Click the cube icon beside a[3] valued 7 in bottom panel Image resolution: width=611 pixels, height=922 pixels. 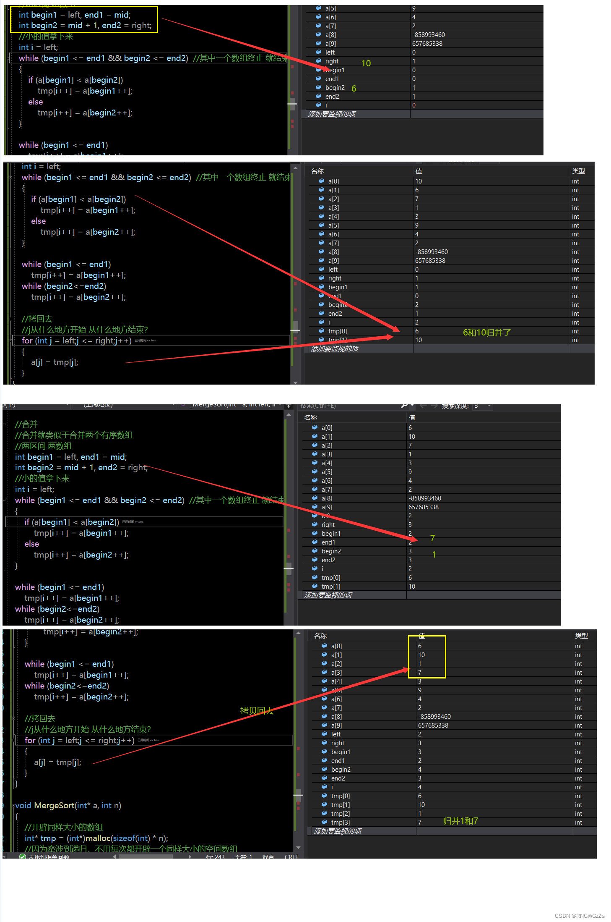coord(324,672)
